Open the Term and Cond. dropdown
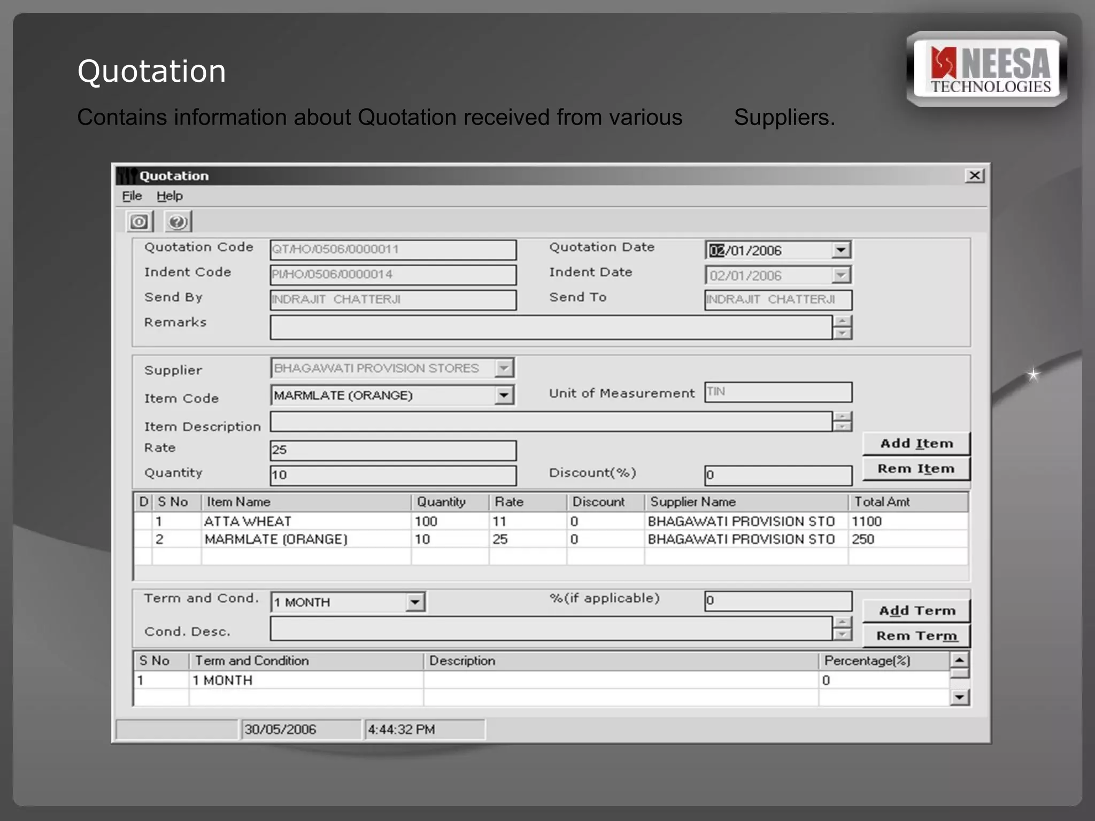Image resolution: width=1095 pixels, height=821 pixels. pos(415,602)
